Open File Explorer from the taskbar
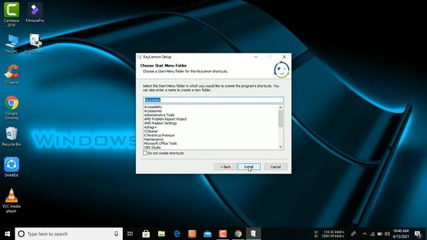Screen dimensions: 427x240 pos(161,234)
